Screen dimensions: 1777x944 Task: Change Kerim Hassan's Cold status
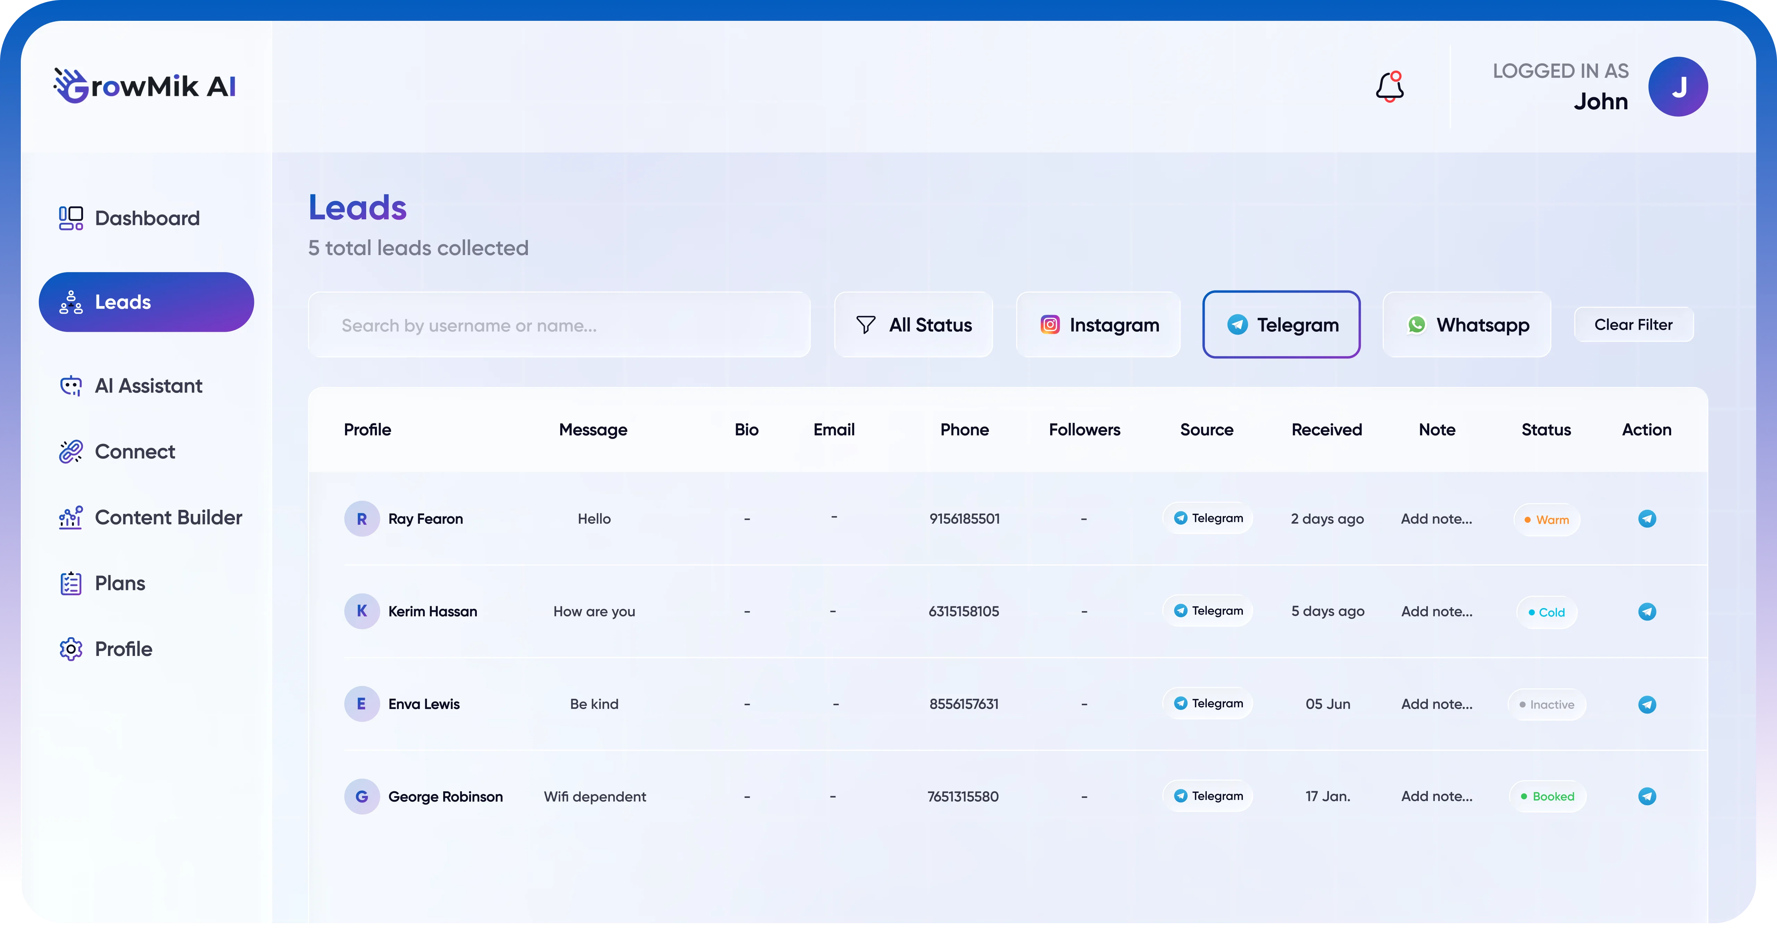pyautogui.click(x=1547, y=612)
